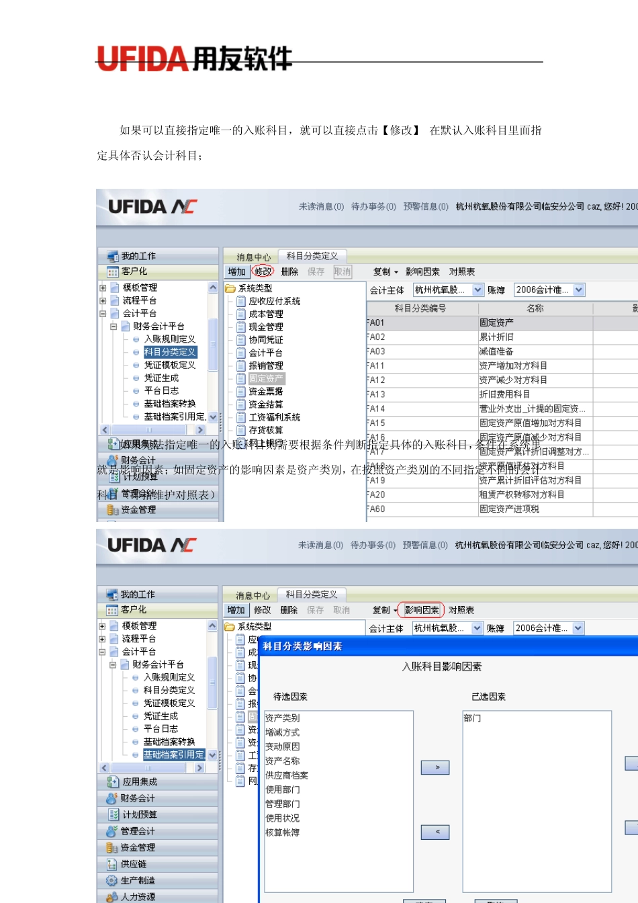
Task: Select highlighted 科目分类定义 tree item, first screenshot
Action: click(170, 352)
